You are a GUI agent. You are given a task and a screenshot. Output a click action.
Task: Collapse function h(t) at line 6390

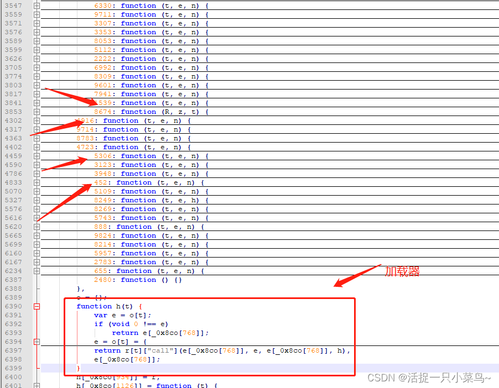click(37, 306)
